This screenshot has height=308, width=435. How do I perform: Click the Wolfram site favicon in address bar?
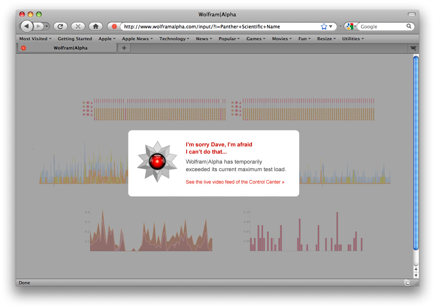click(x=114, y=26)
